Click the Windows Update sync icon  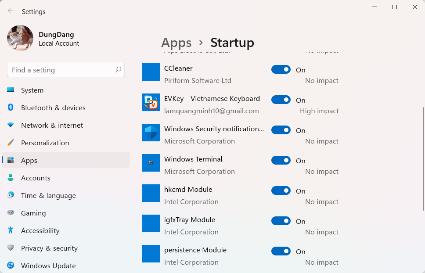[11, 265]
